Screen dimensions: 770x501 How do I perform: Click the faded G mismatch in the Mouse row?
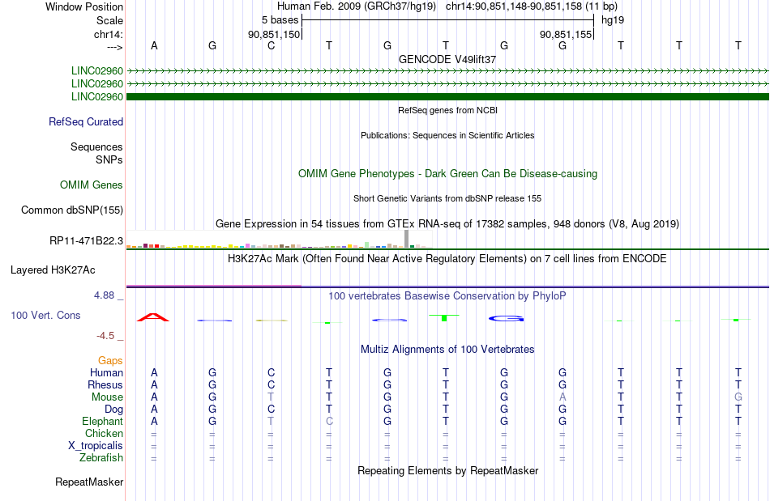point(738,397)
